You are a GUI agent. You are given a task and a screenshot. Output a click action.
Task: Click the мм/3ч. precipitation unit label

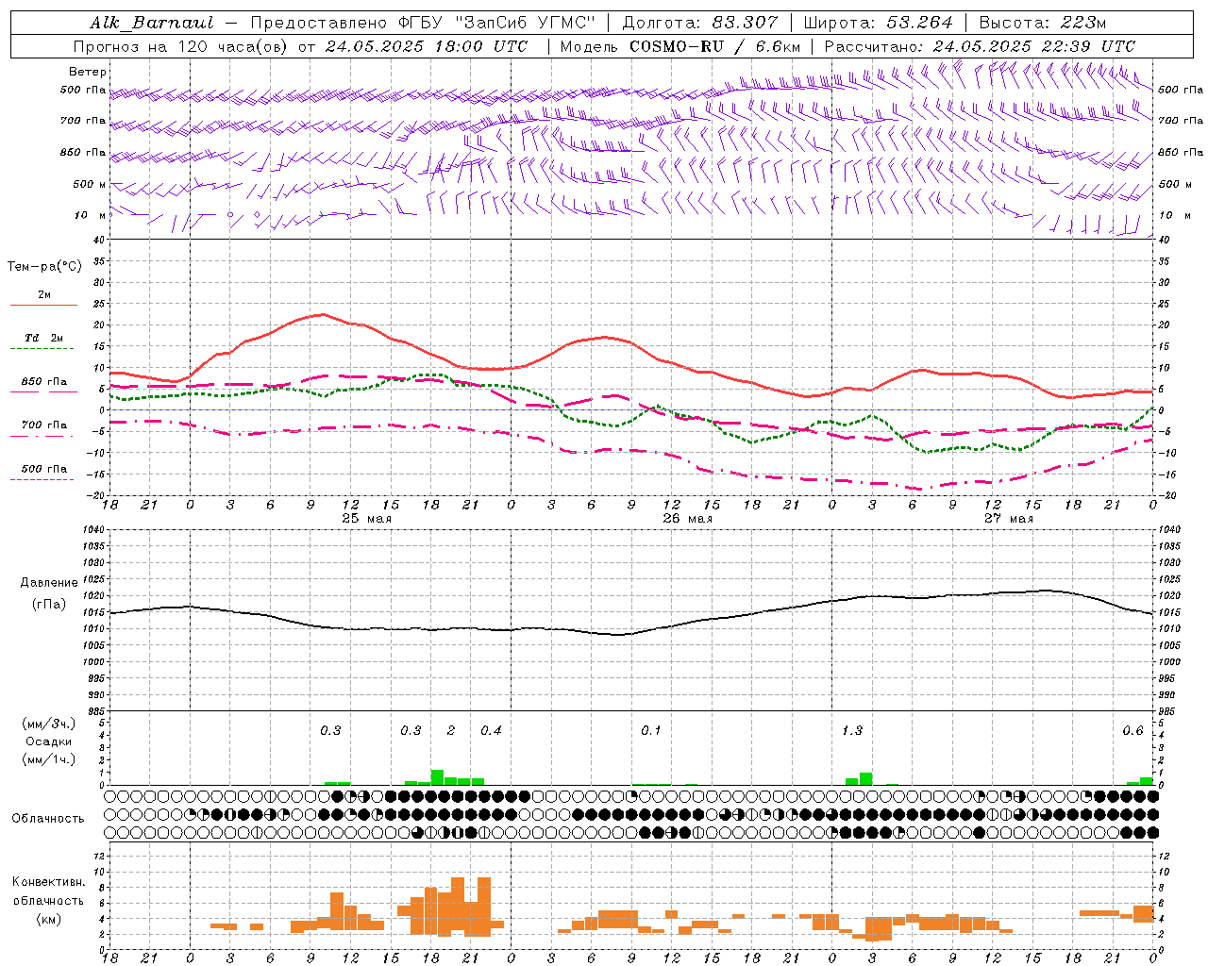pyautogui.click(x=49, y=724)
